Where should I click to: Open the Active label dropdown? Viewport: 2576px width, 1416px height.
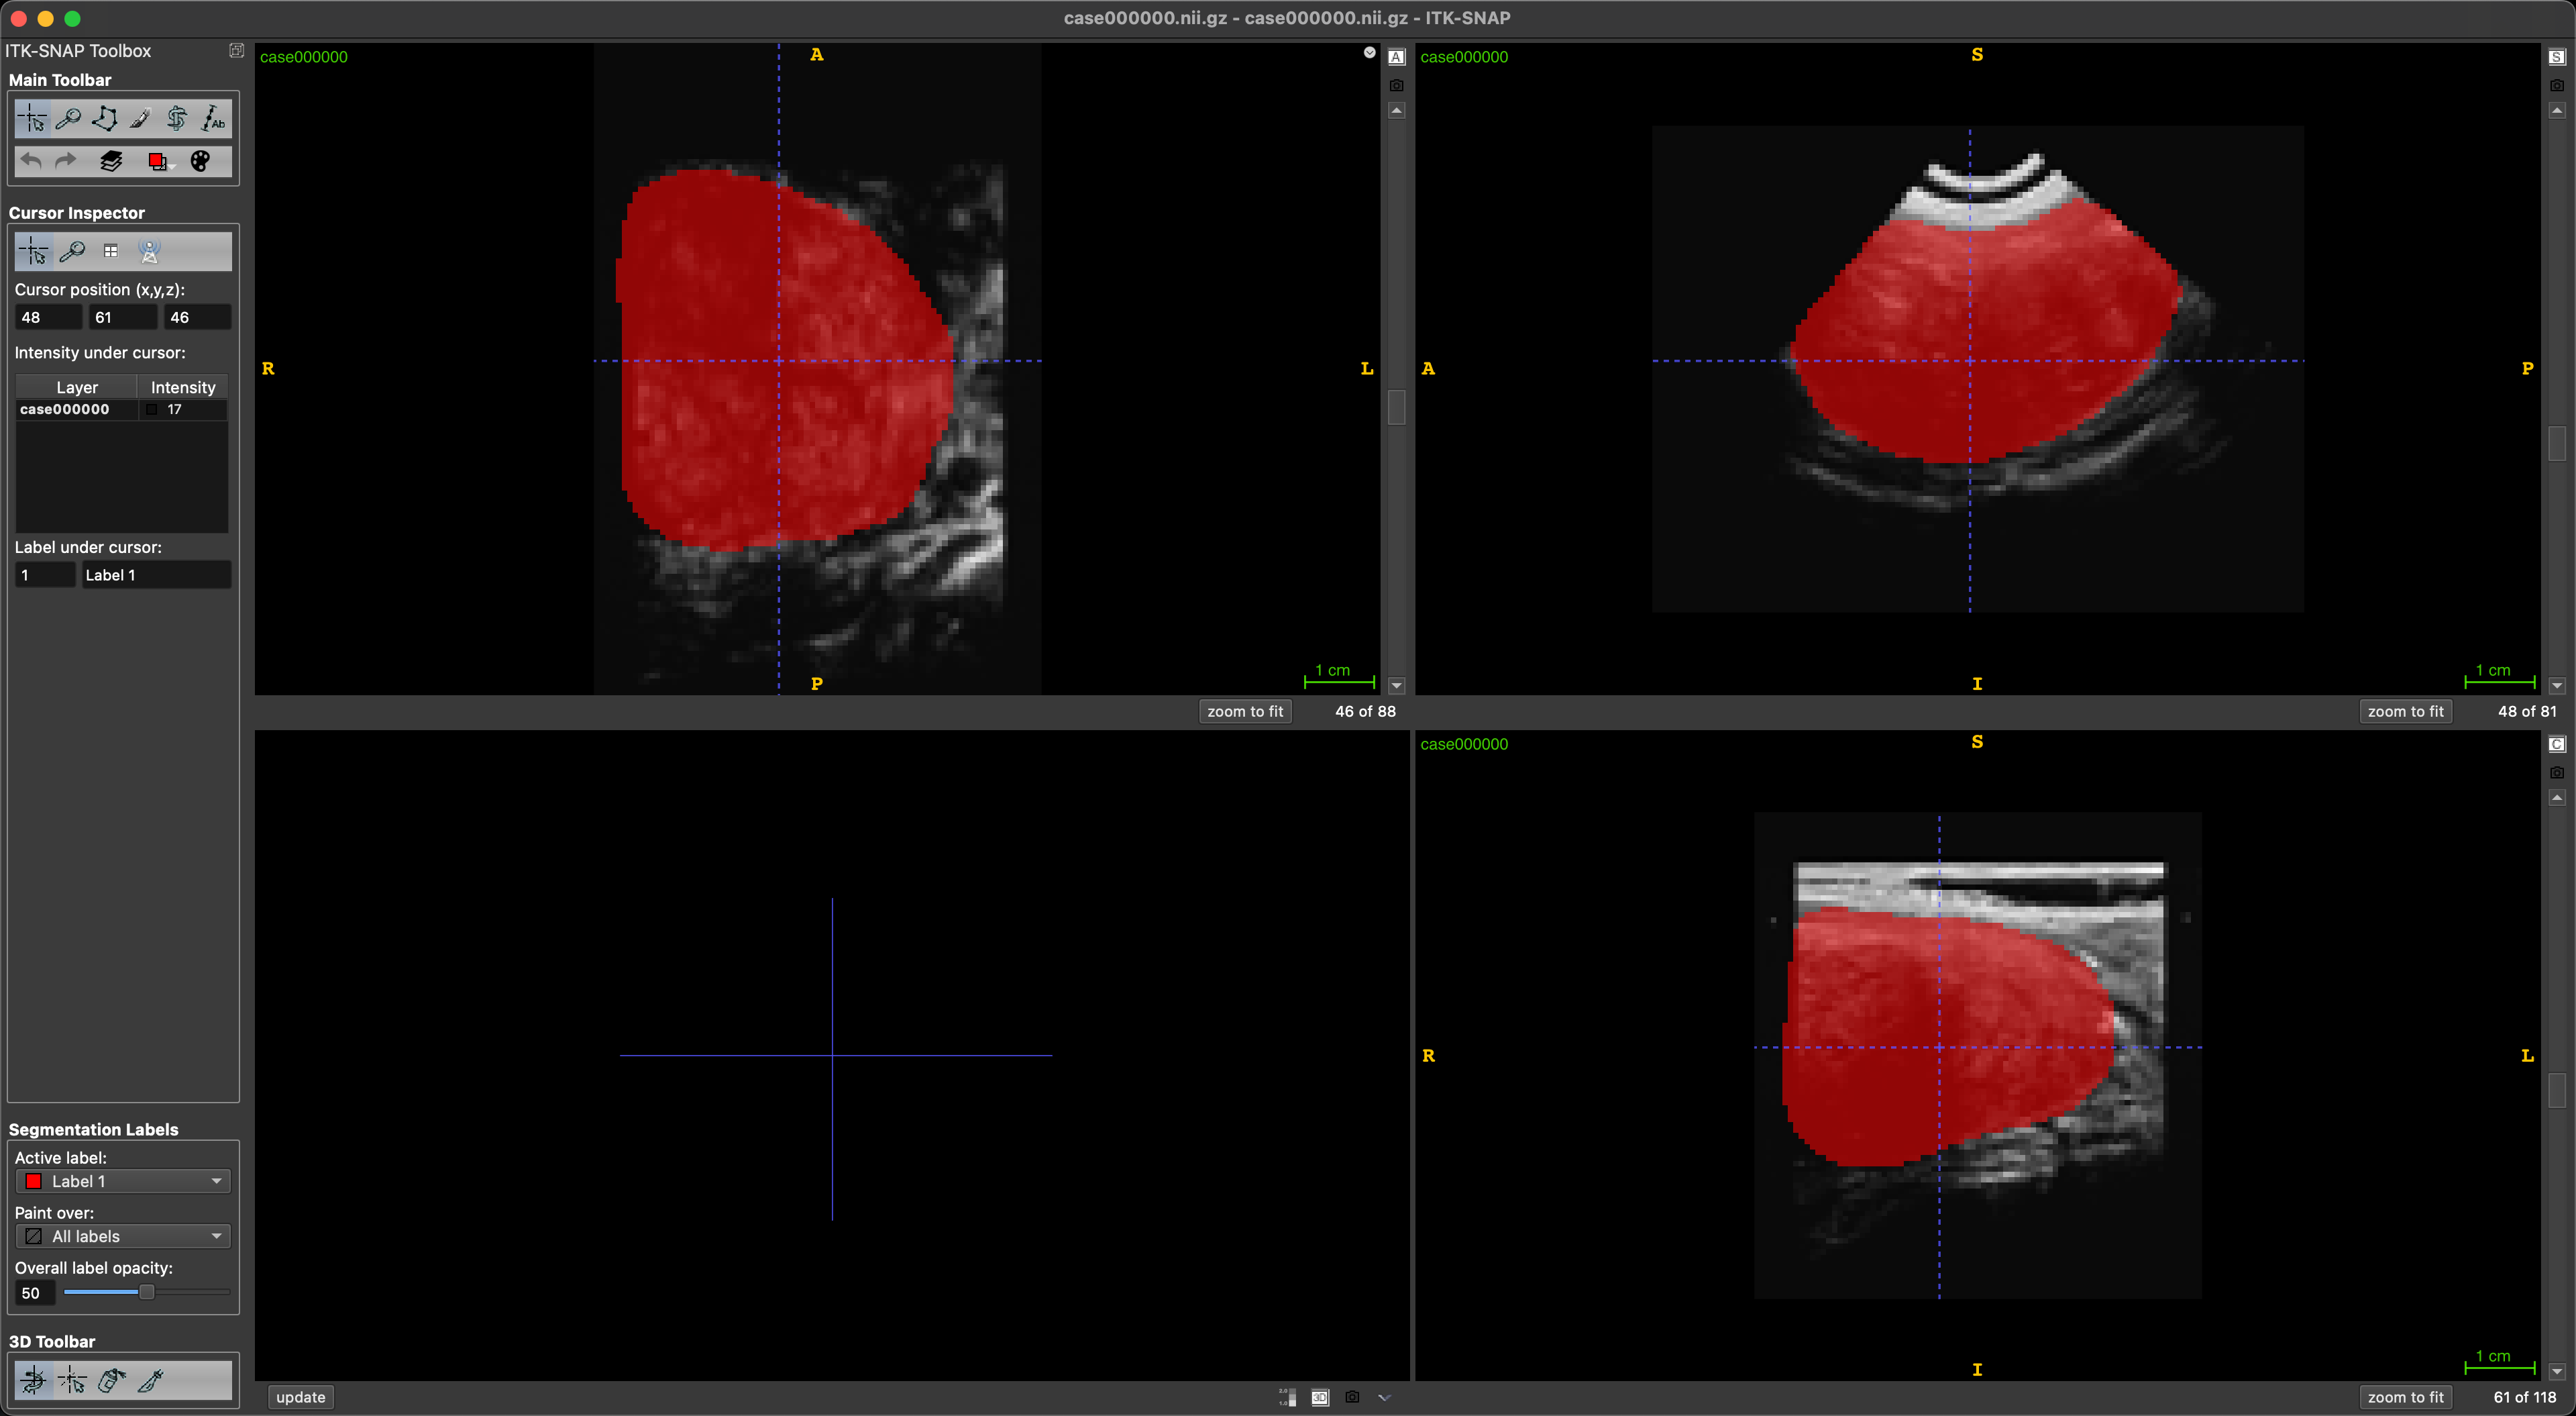coord(123,1181)
